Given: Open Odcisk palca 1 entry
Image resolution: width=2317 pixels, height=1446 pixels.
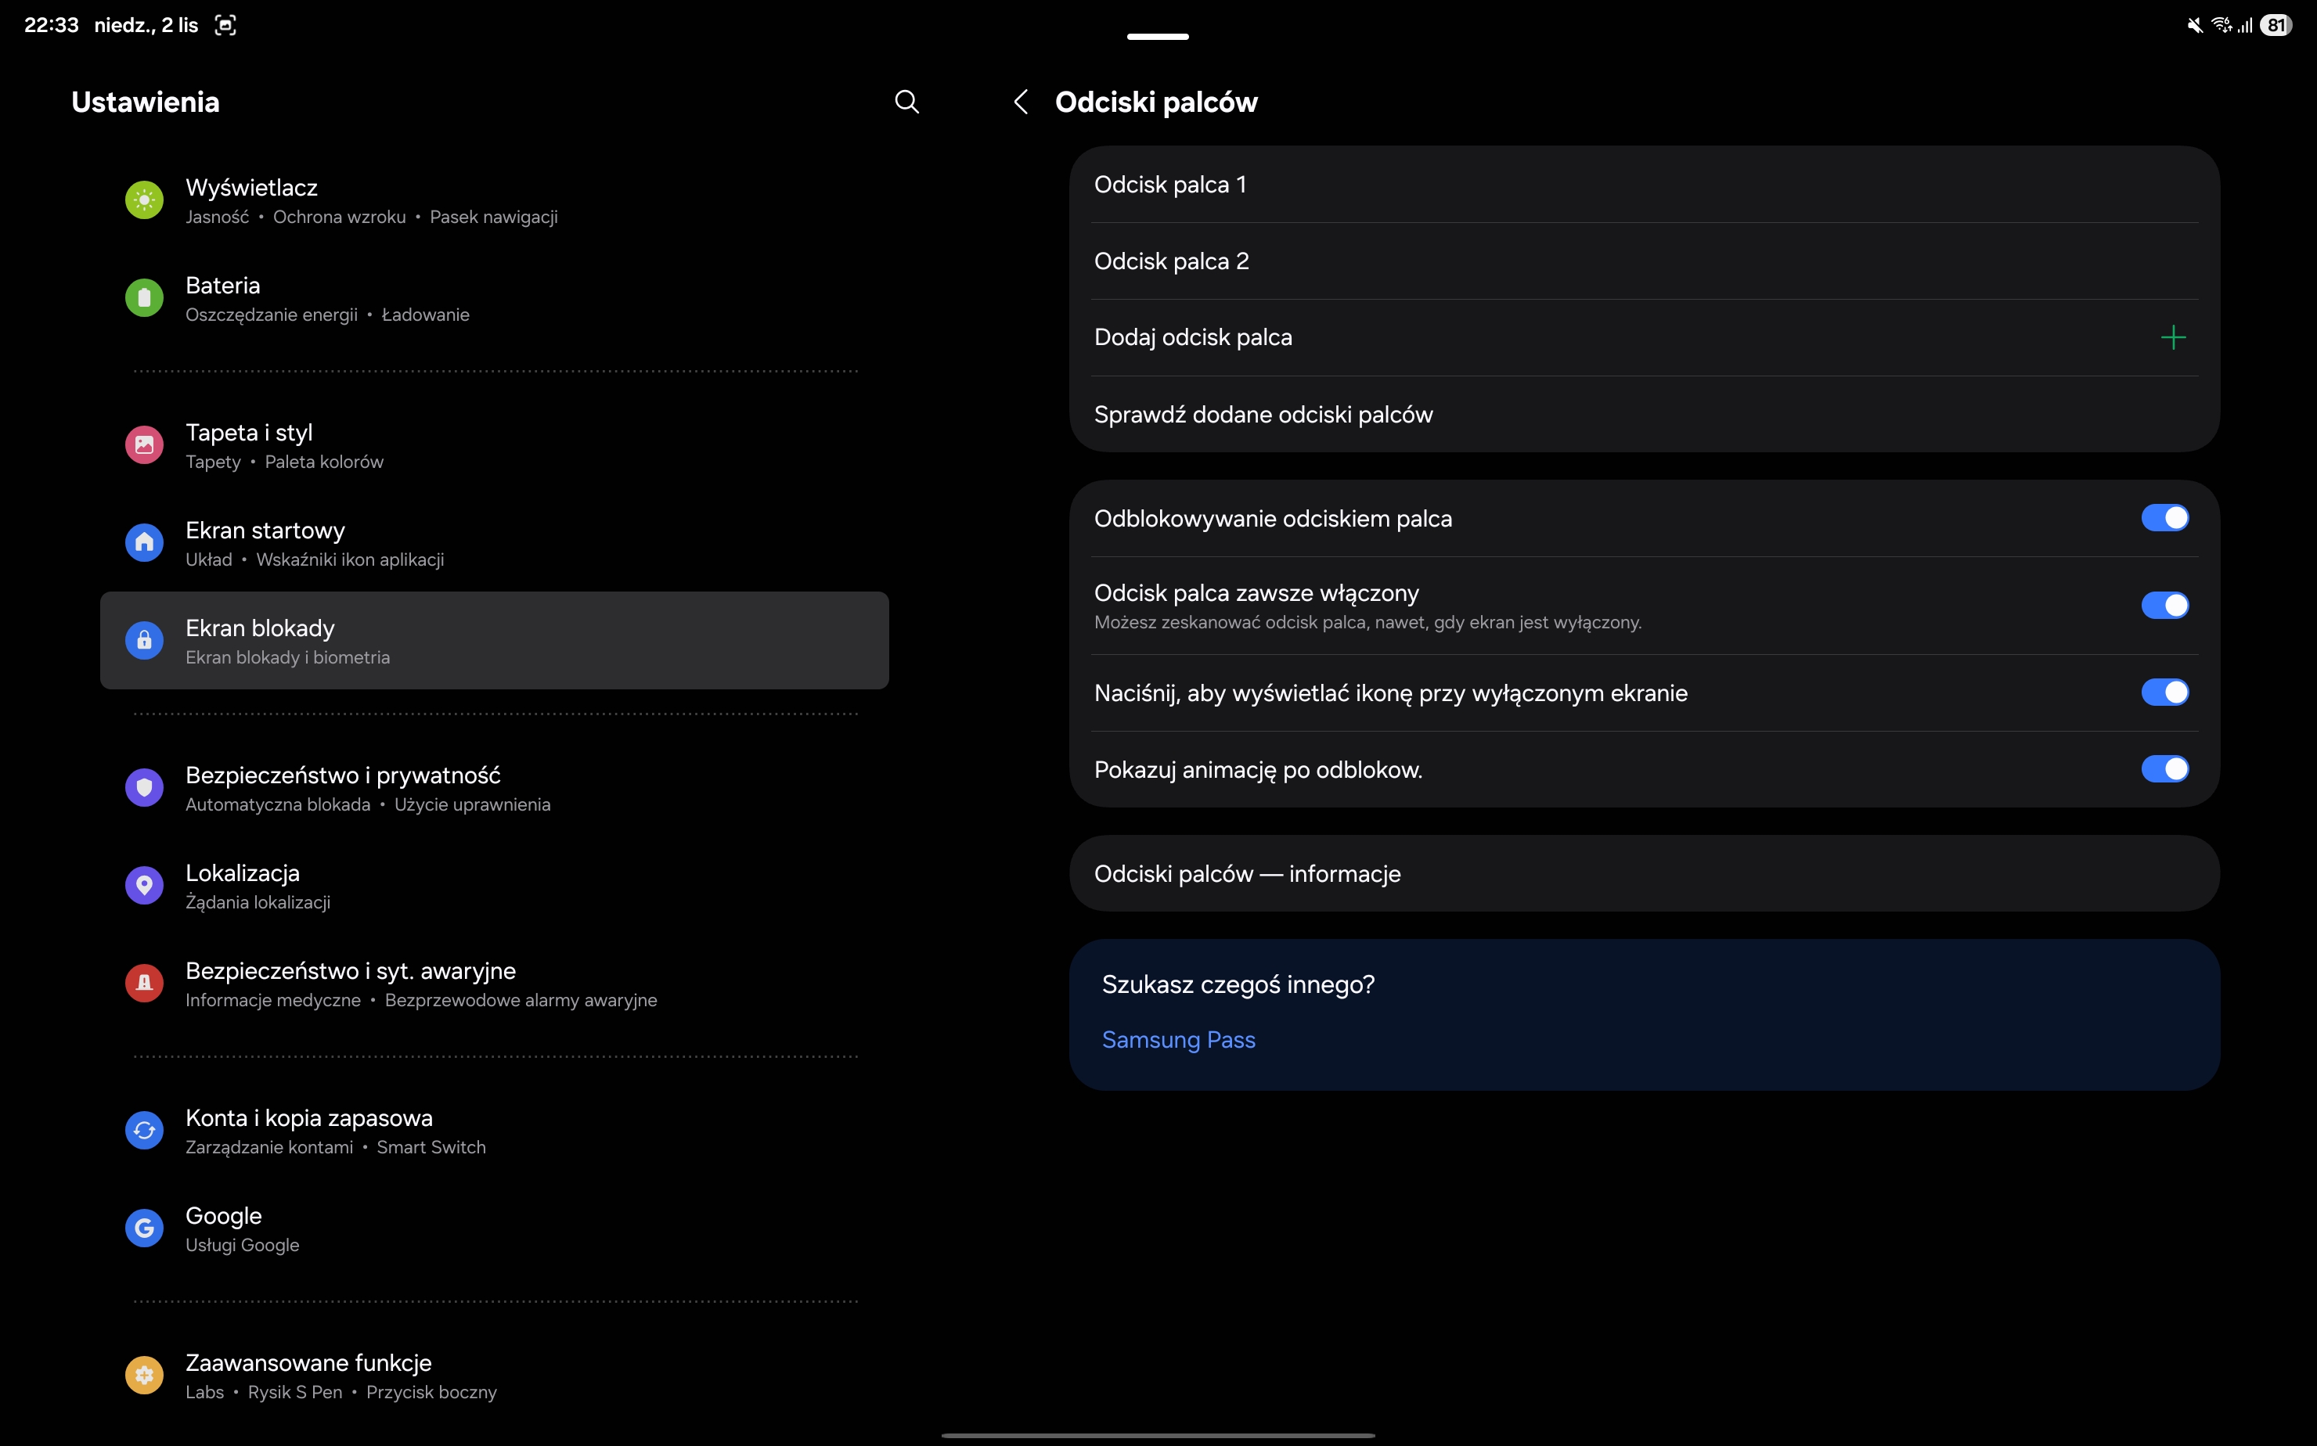Looking at the screenshot, I should pos(1170,185).
